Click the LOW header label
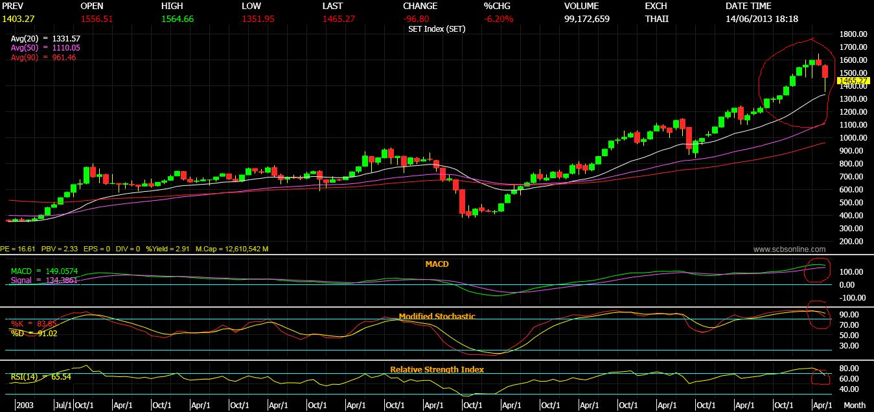The image size is (874, 412). 251,6
